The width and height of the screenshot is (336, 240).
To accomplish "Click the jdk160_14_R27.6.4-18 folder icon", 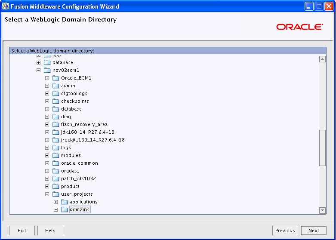I will (56, 132).
